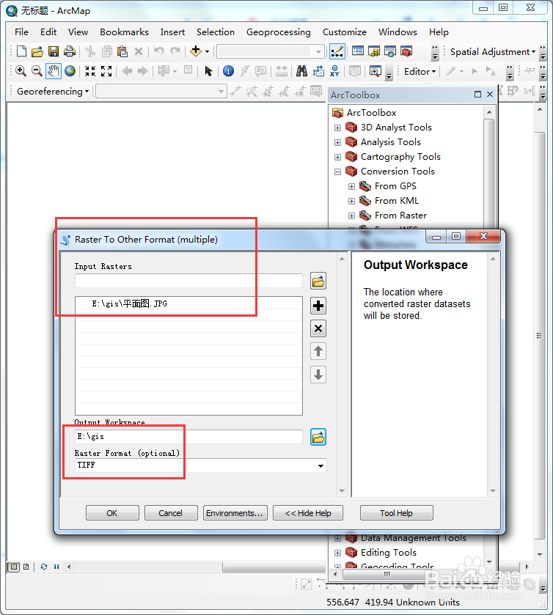The height and width of the screenshot is (615, 553).
Task: Expand Cartography Tools toolbox
Action: point(337,158)
